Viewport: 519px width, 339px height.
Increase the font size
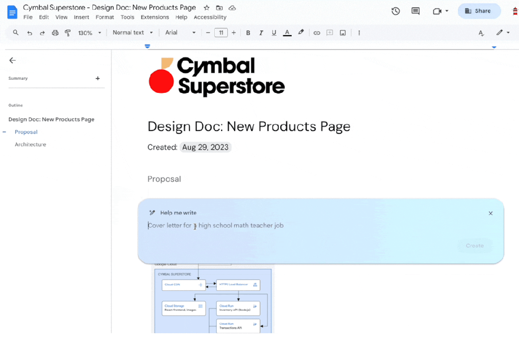(234, 33)
